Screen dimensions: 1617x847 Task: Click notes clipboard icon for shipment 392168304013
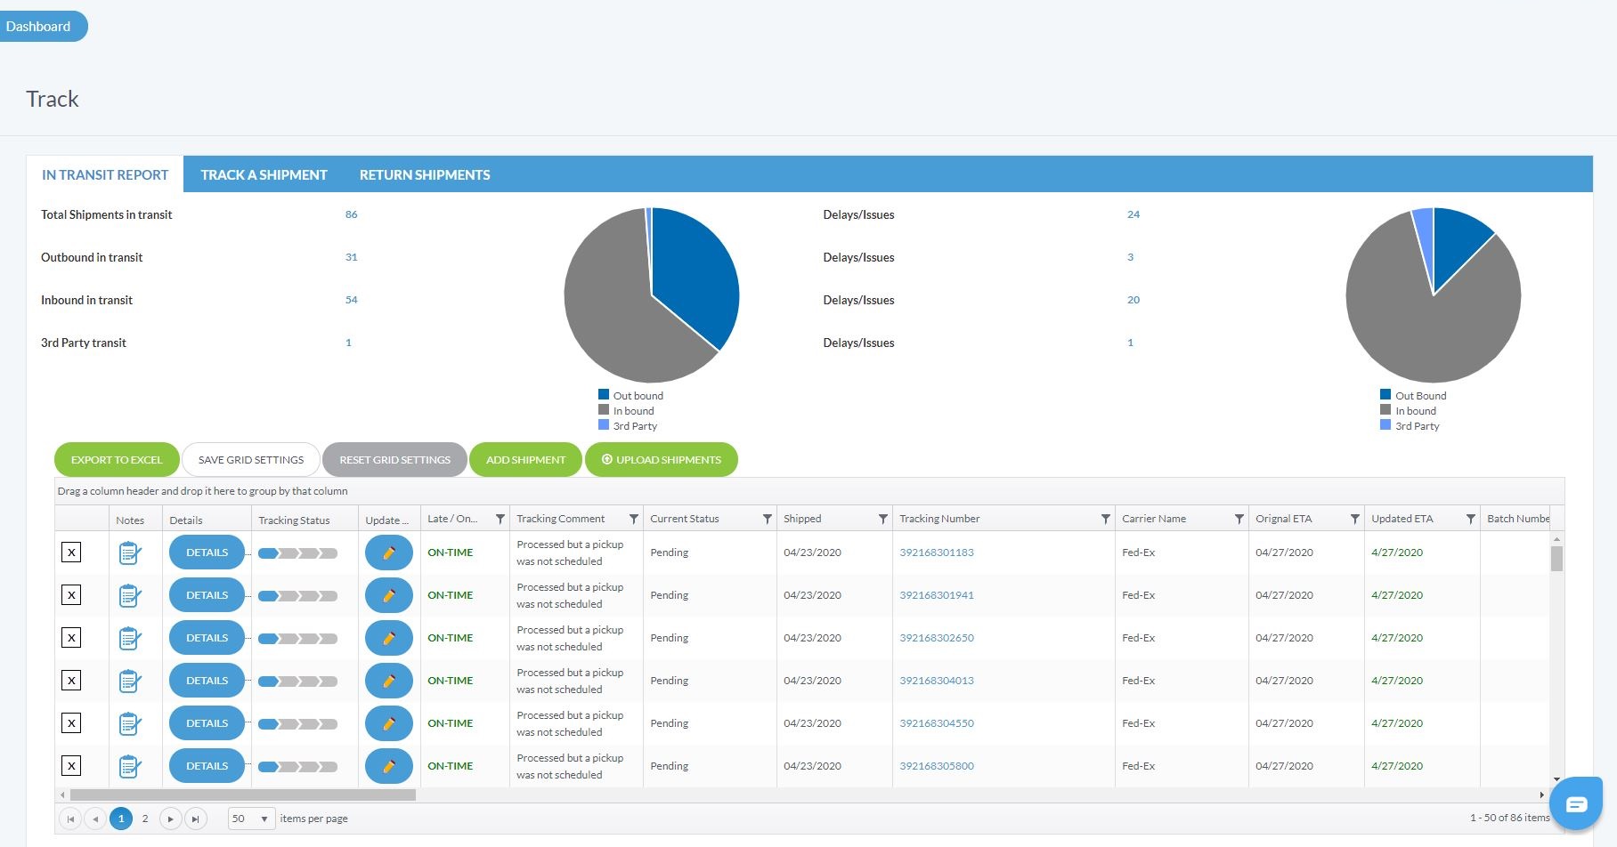click(x=130, y=681)
